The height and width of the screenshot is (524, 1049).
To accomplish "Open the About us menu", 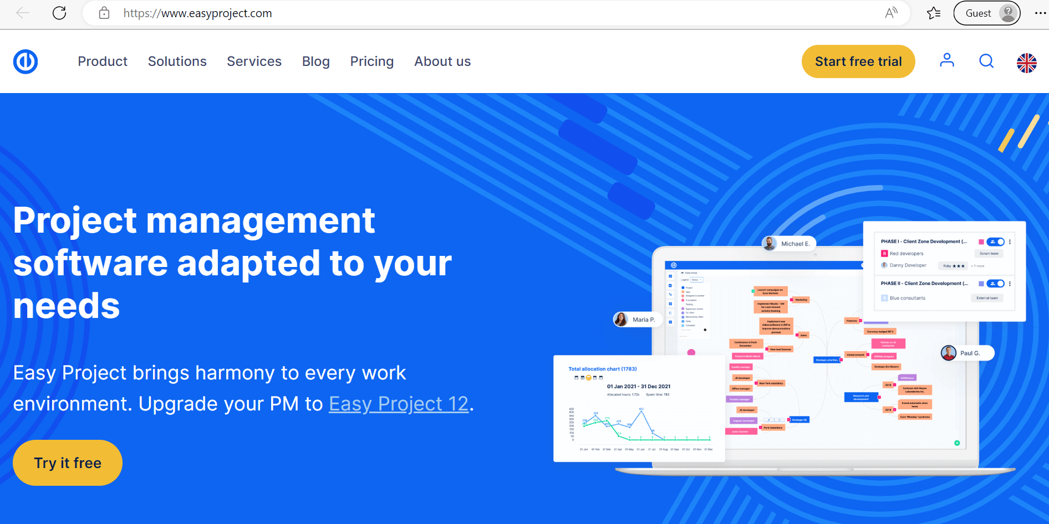I will (x=442, y=61).
